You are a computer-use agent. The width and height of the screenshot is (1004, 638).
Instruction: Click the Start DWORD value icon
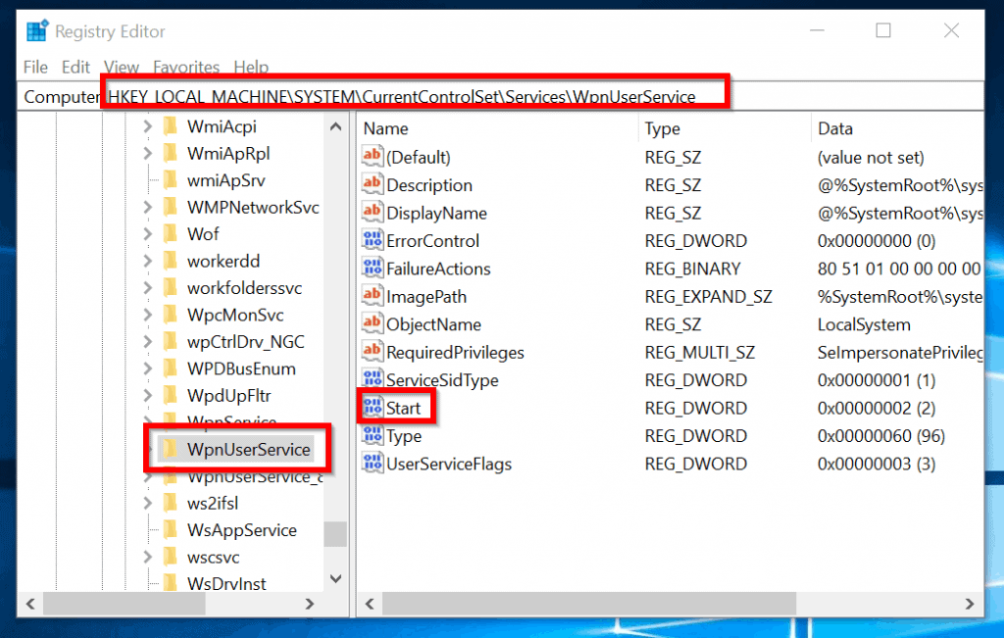click(x=372, y=407)
